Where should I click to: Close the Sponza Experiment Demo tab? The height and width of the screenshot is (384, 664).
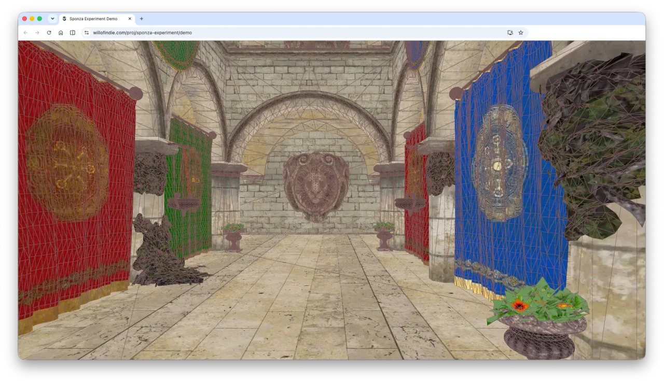[x=130, y=19]
